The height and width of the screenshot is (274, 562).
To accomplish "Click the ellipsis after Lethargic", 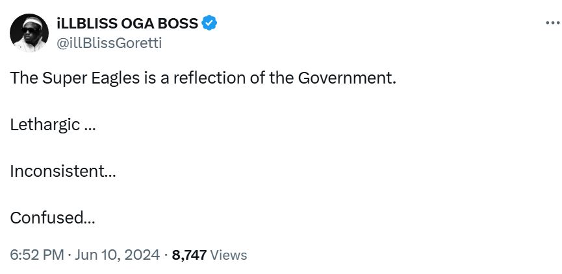I will point(90,128).
